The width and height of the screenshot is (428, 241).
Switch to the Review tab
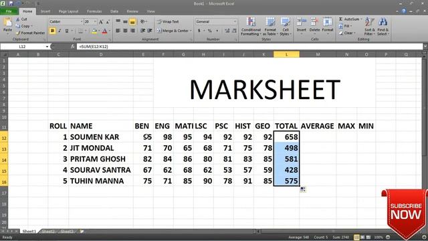132,11
